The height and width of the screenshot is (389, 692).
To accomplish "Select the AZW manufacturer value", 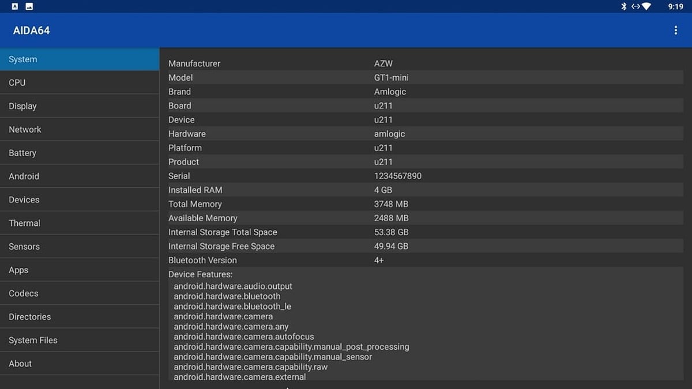I will click(x=383, y=63).
